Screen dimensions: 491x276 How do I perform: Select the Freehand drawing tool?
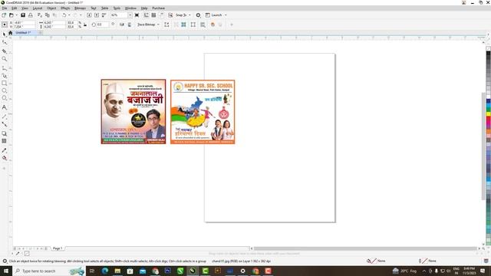(x=4, y=67)
